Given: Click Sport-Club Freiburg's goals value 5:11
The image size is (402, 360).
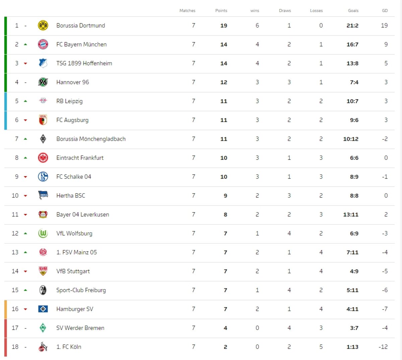Looking at the screenshot, I should (352, 290).
